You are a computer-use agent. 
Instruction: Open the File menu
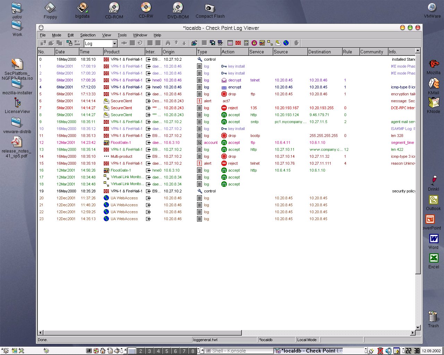(x=43, y=35)
